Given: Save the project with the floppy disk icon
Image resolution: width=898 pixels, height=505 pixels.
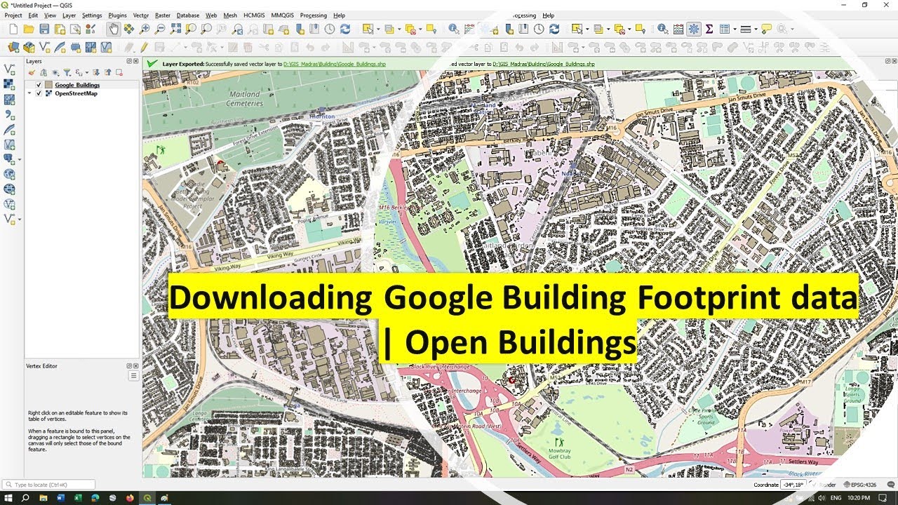Looking at the screenshot, I should (44, 29).
